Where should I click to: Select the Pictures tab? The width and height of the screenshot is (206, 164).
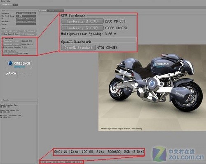pos(42,10)
